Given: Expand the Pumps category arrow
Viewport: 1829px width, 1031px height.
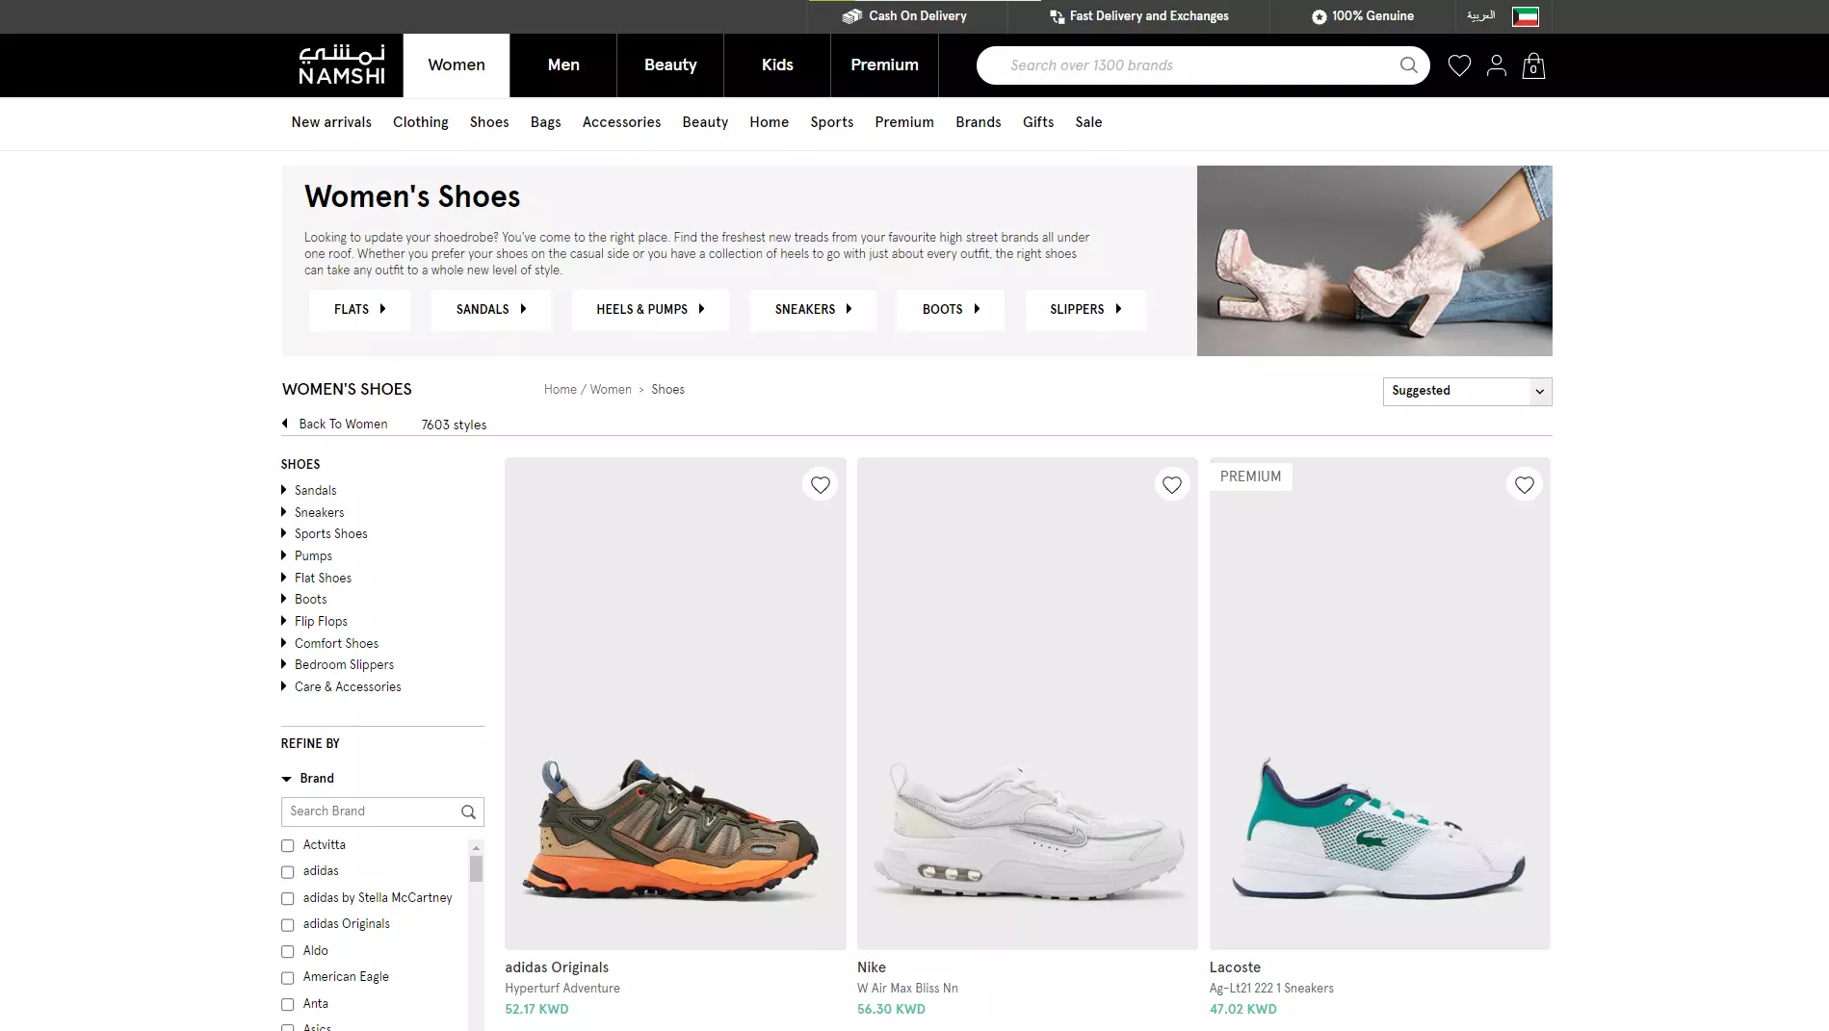Looking at the screenshot, I should [283, 555].
